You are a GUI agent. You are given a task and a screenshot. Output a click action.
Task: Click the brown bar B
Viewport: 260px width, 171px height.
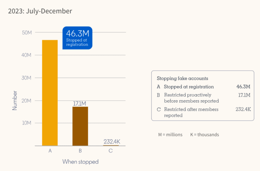pos(80,126)
